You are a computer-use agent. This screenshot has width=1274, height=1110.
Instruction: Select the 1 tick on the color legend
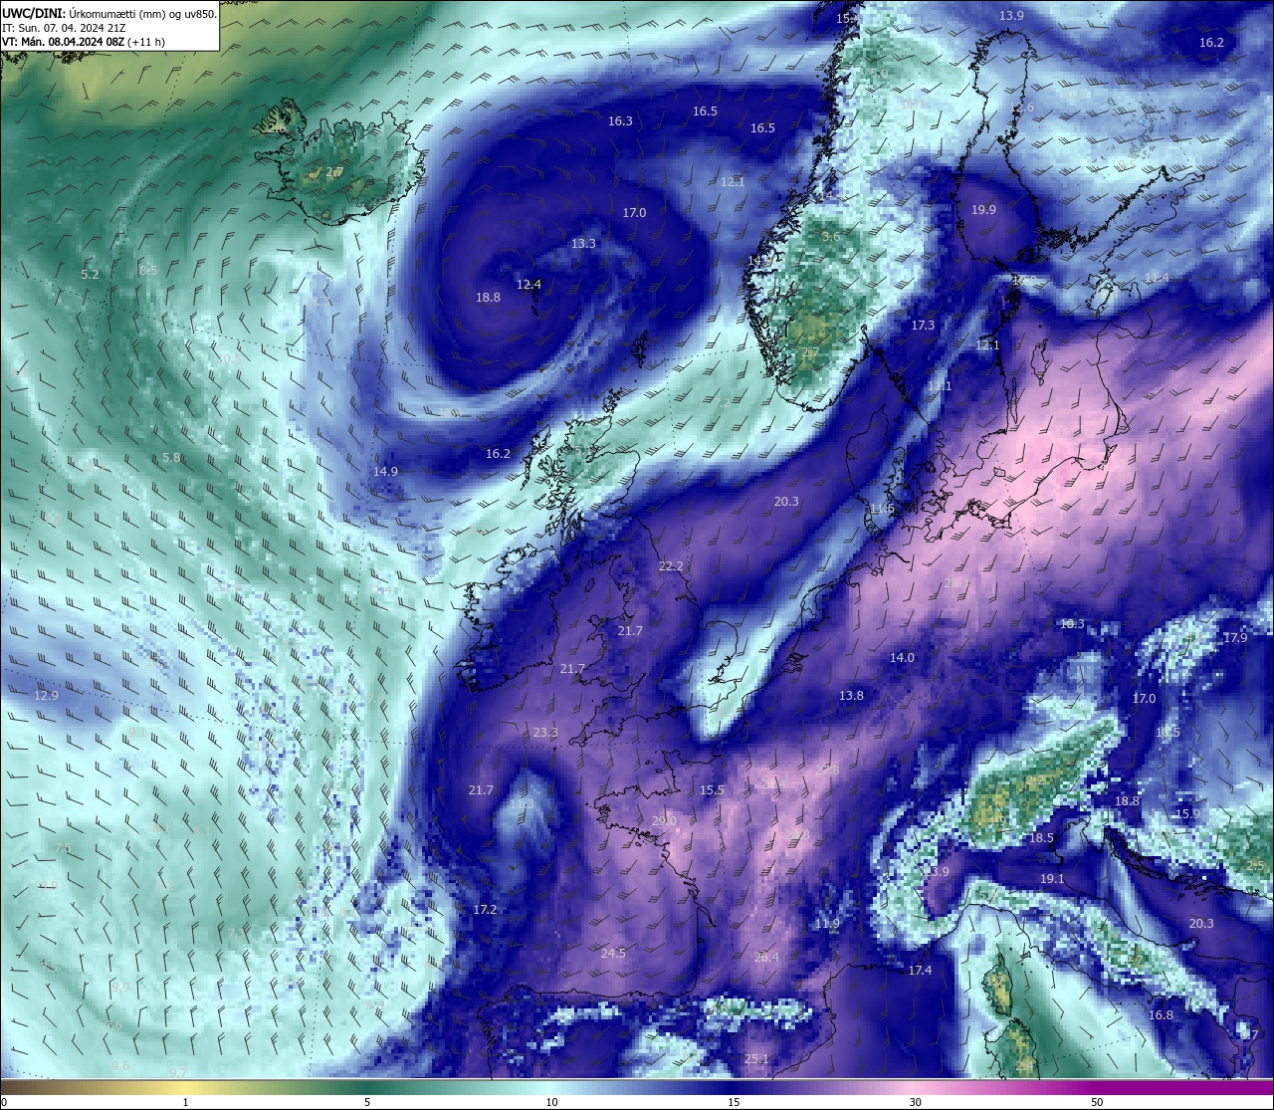click(185, 1102)
